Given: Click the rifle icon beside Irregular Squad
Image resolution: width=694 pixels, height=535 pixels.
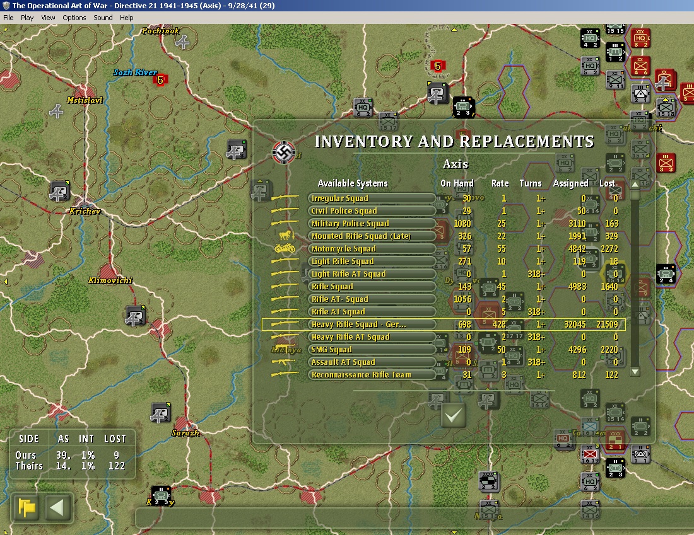Looking at the screenshot, I should point(285,198).
